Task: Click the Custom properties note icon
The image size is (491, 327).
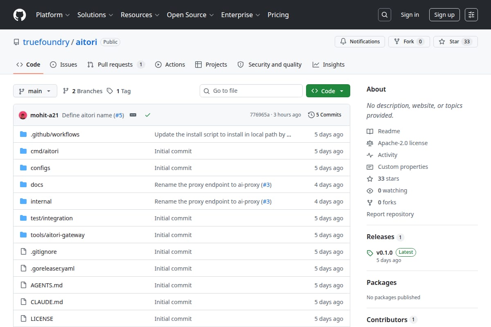Action: point(370,167)
